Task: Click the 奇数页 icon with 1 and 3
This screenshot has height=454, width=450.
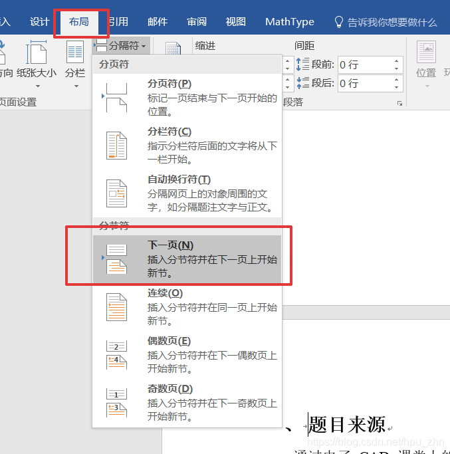Action: (x=116, y=403)
